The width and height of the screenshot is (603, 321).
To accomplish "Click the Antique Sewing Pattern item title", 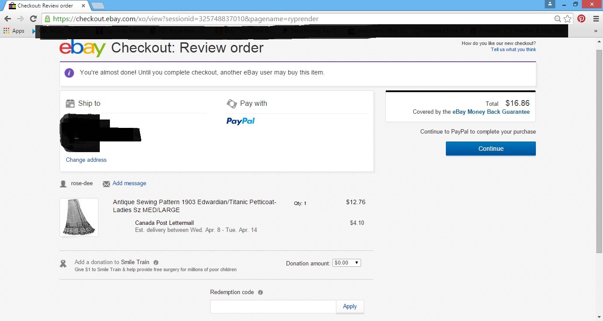I will 195,206.
